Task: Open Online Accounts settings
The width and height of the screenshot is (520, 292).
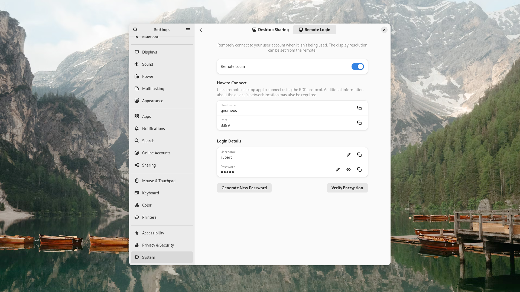Action: click(x=162, y=153)
